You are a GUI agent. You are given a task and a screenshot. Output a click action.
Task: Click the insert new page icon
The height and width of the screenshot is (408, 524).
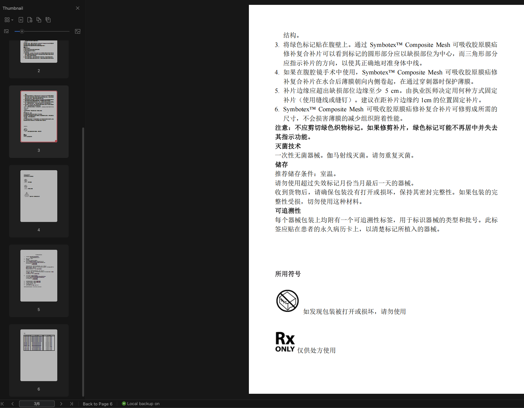pyautogui.click(x=21, y=20)
